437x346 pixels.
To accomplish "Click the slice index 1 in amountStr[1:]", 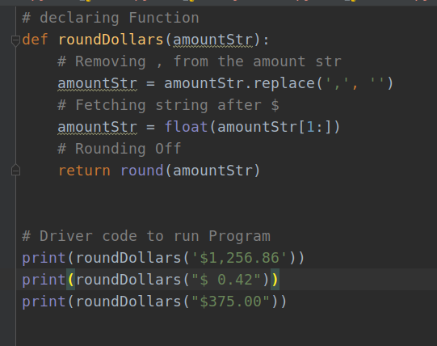I will pyautogui.click(x=310, y=127).
